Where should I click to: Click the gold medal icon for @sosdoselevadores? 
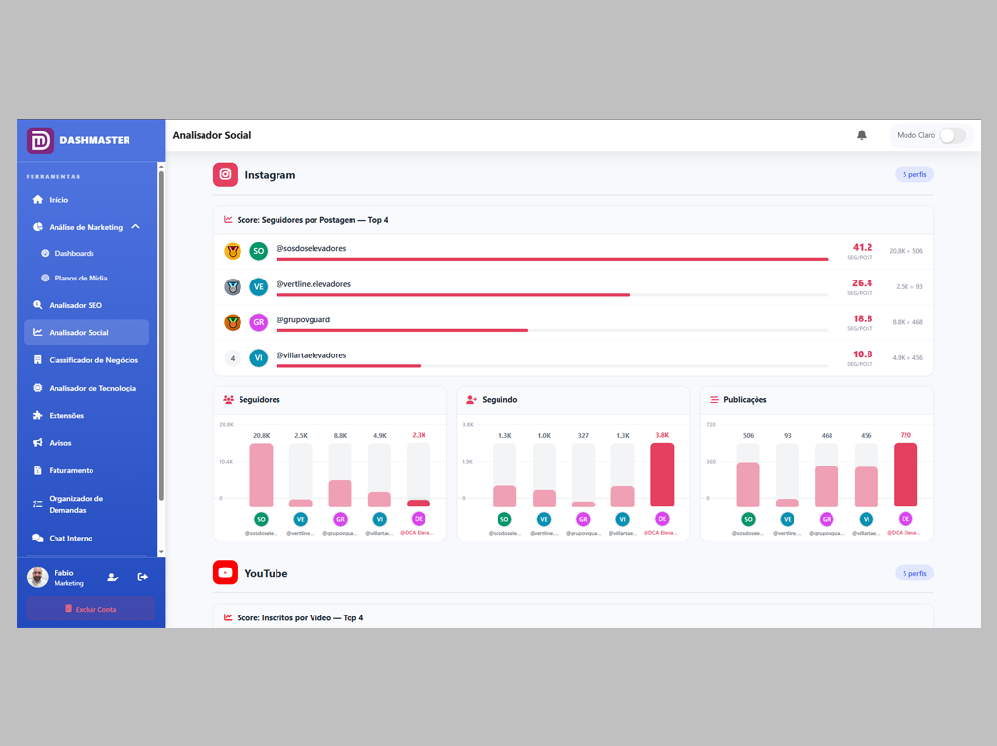pyautogui.click(x=233, y=251)
